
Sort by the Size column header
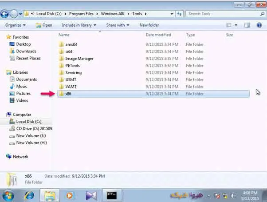point(229,35)
